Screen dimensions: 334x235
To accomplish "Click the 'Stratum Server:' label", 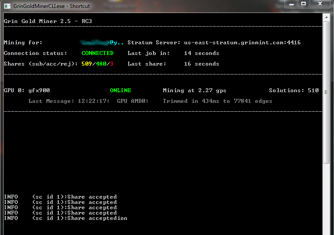I will (154, 43).
